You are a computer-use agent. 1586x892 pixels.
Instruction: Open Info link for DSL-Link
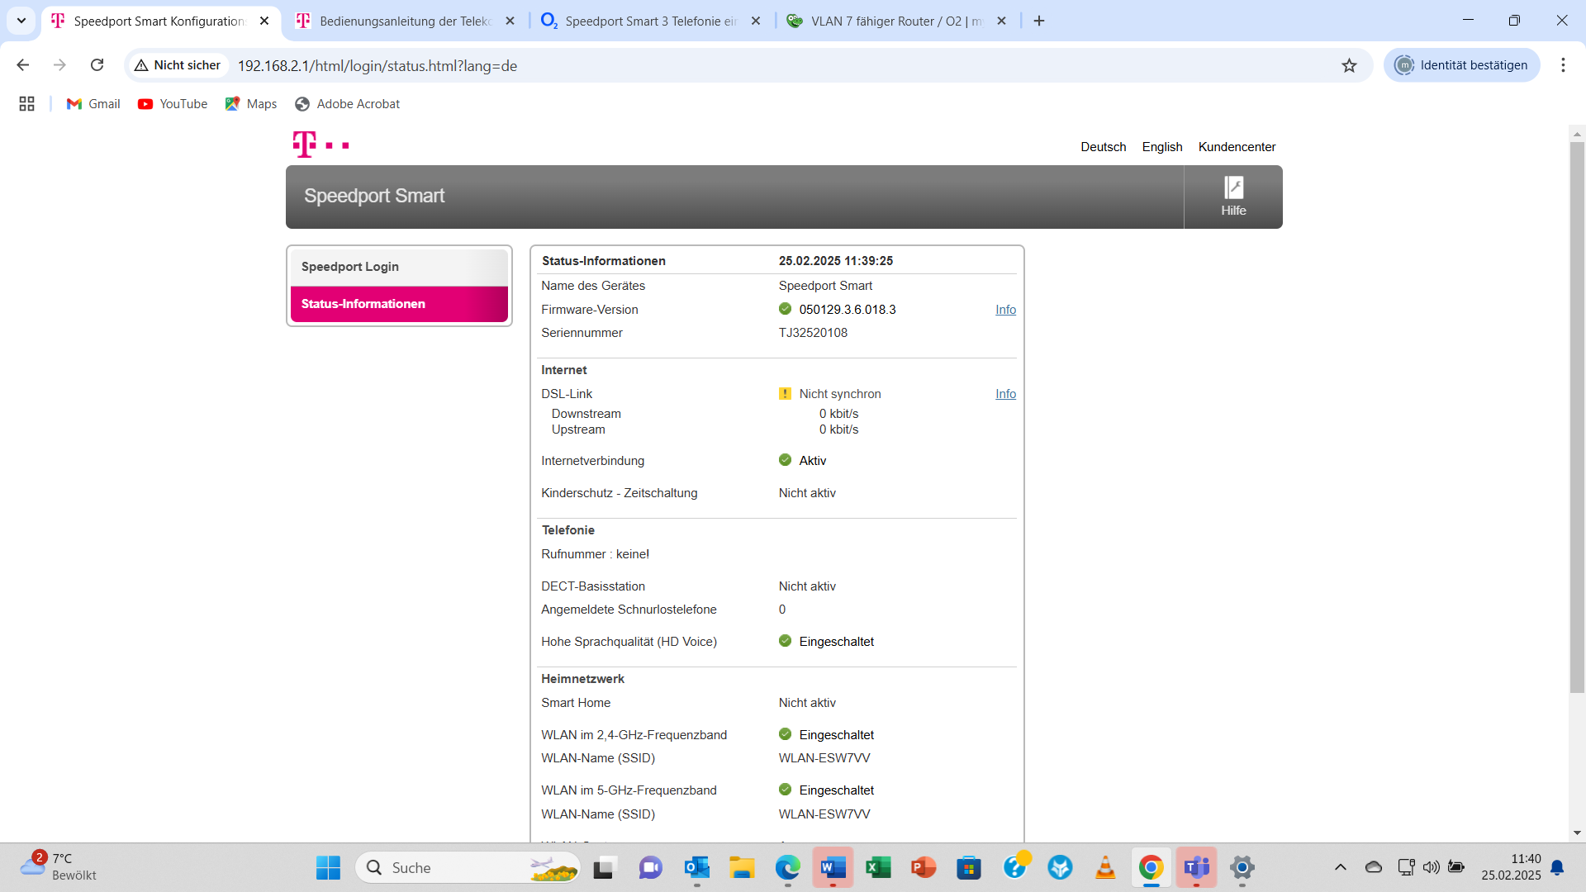tap(1005, 394)
